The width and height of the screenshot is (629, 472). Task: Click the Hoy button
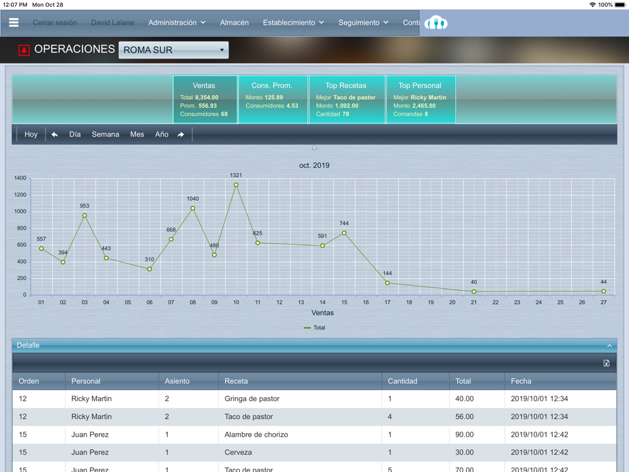(31, 135)
